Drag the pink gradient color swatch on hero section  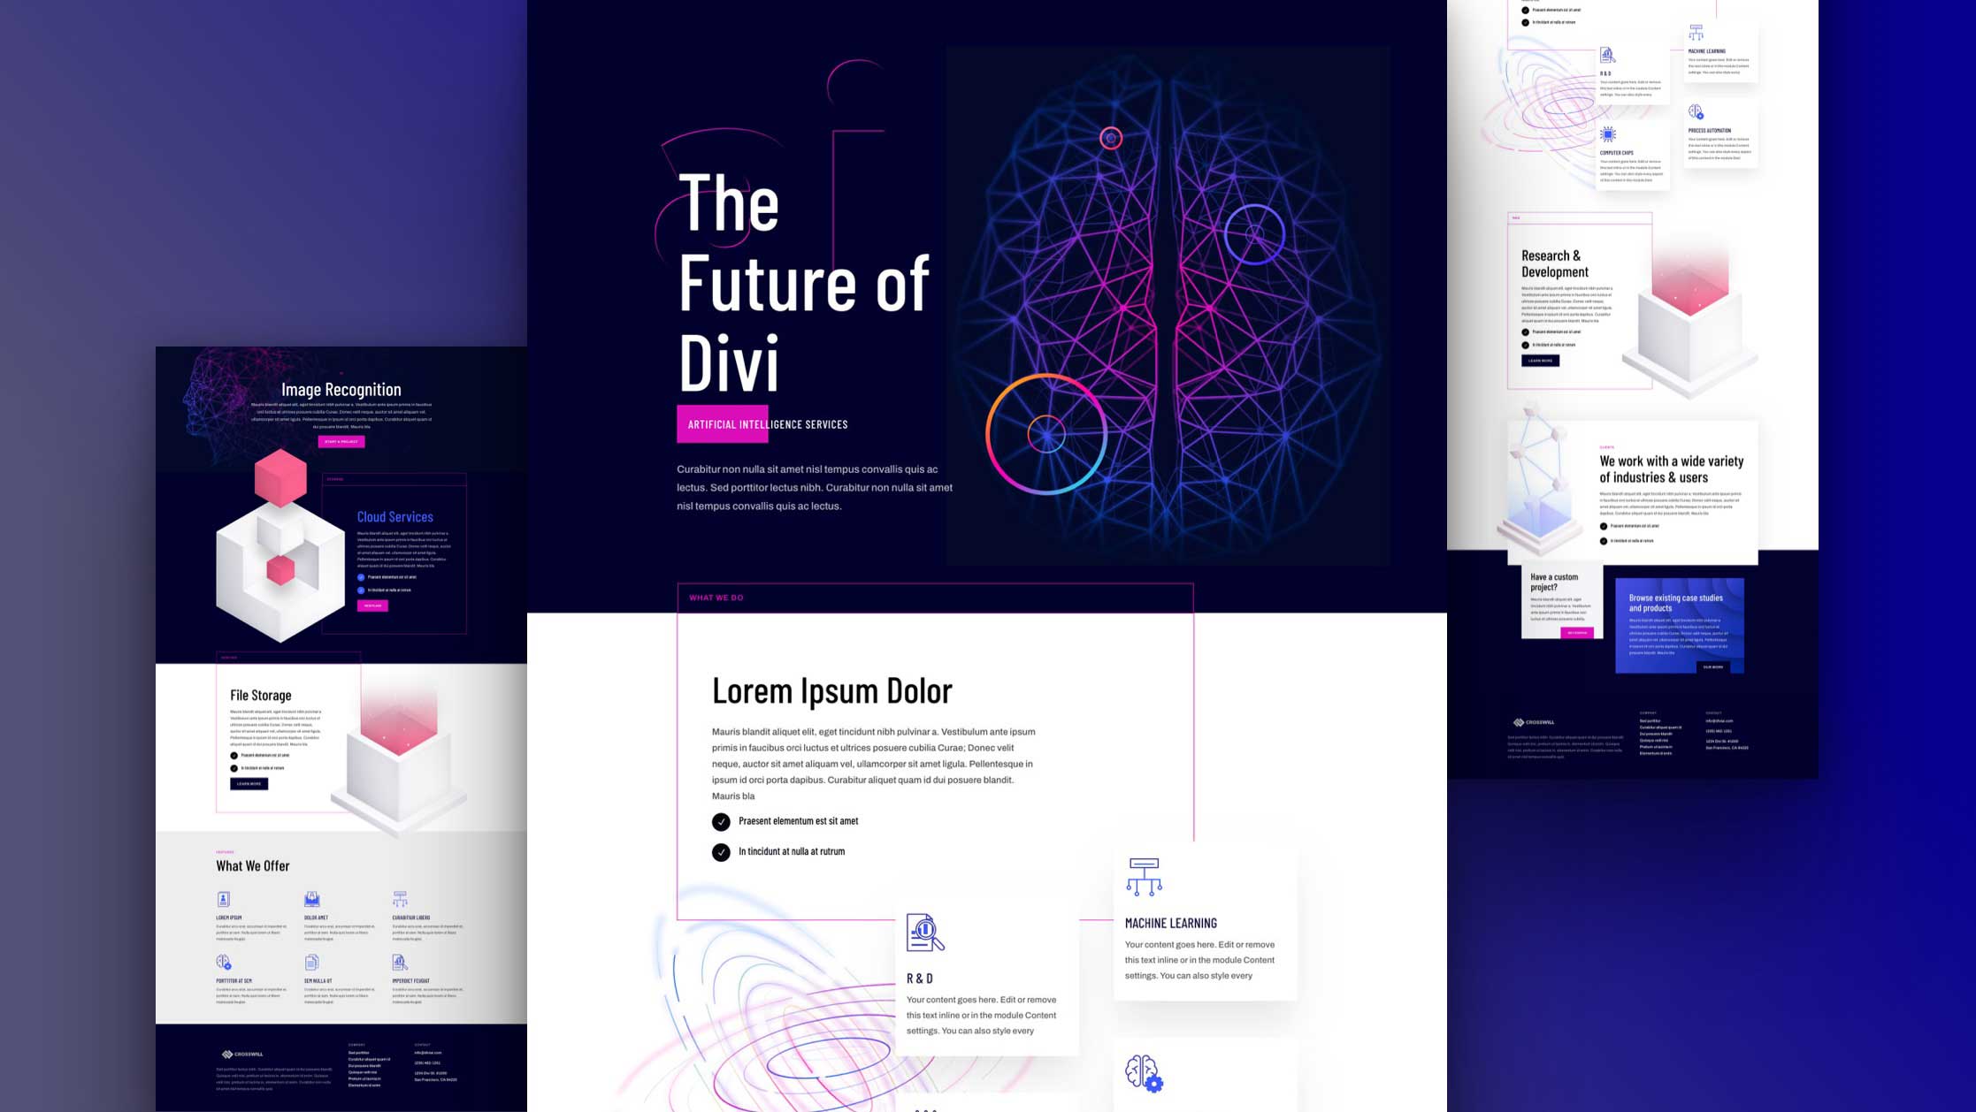pyautogui.click(x=718, y=424)
